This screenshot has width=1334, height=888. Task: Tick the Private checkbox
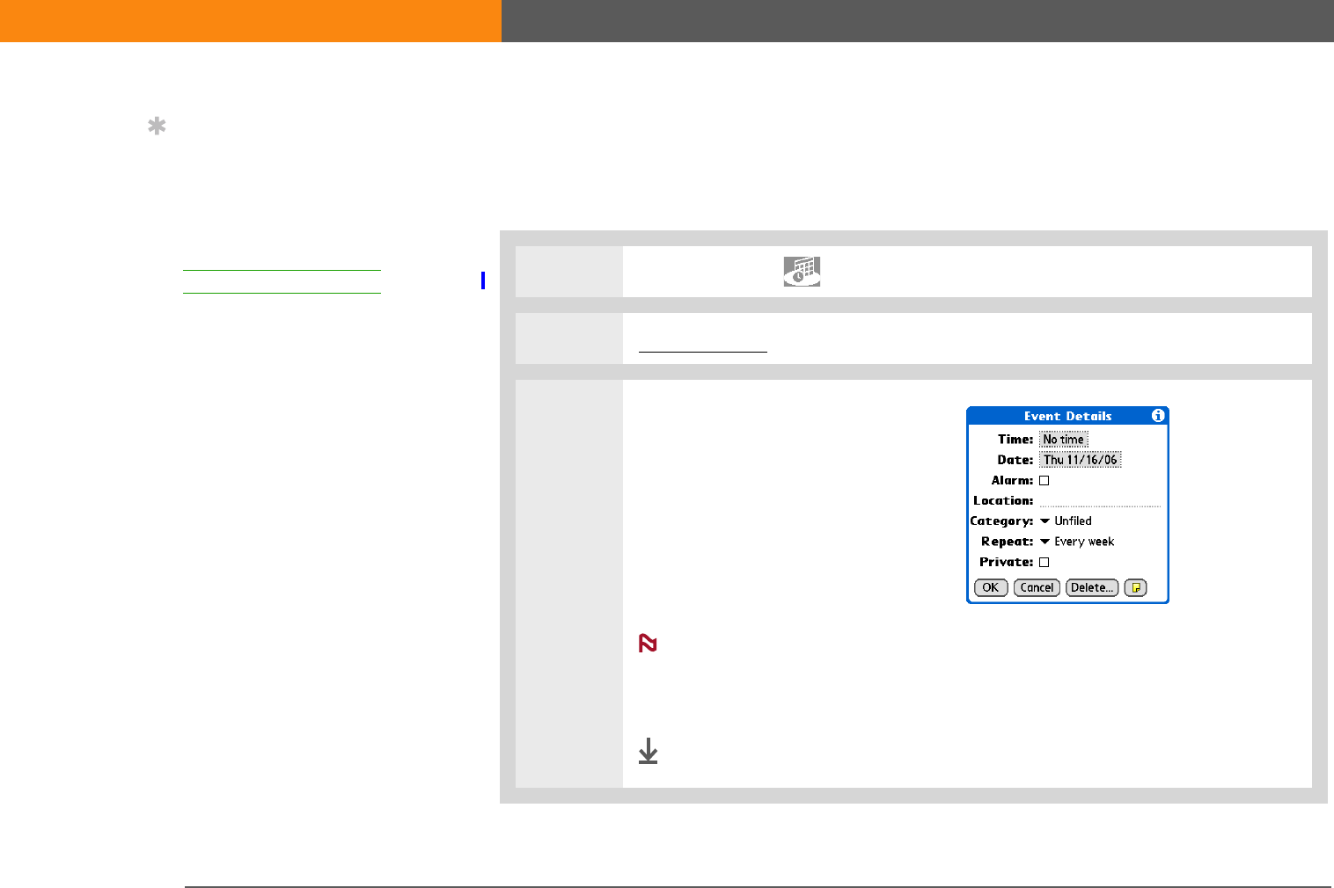tap(1044, 563)
